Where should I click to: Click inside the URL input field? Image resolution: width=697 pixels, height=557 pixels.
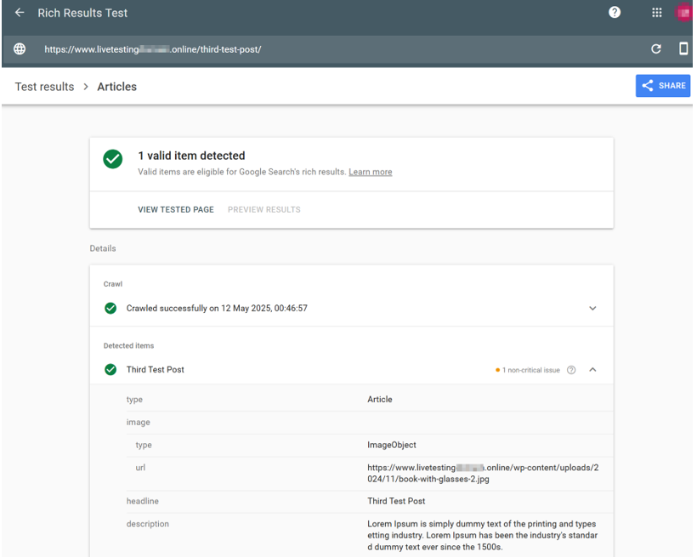255,48
